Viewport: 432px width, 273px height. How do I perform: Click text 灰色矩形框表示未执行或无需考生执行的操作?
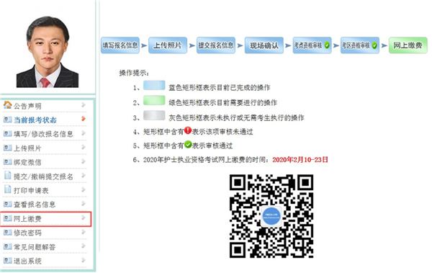coord(236,118)
